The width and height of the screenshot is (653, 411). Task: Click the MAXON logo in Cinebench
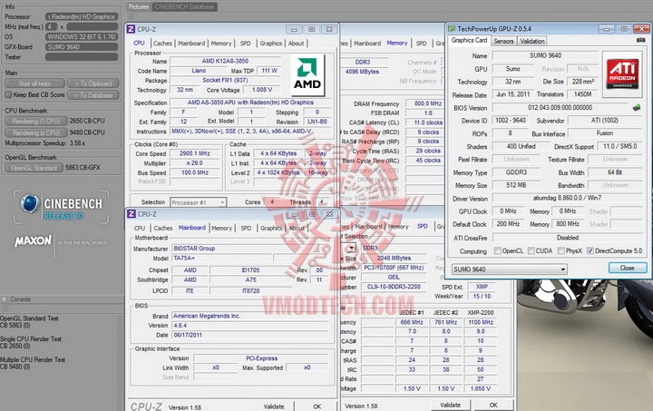pos(33,241)
